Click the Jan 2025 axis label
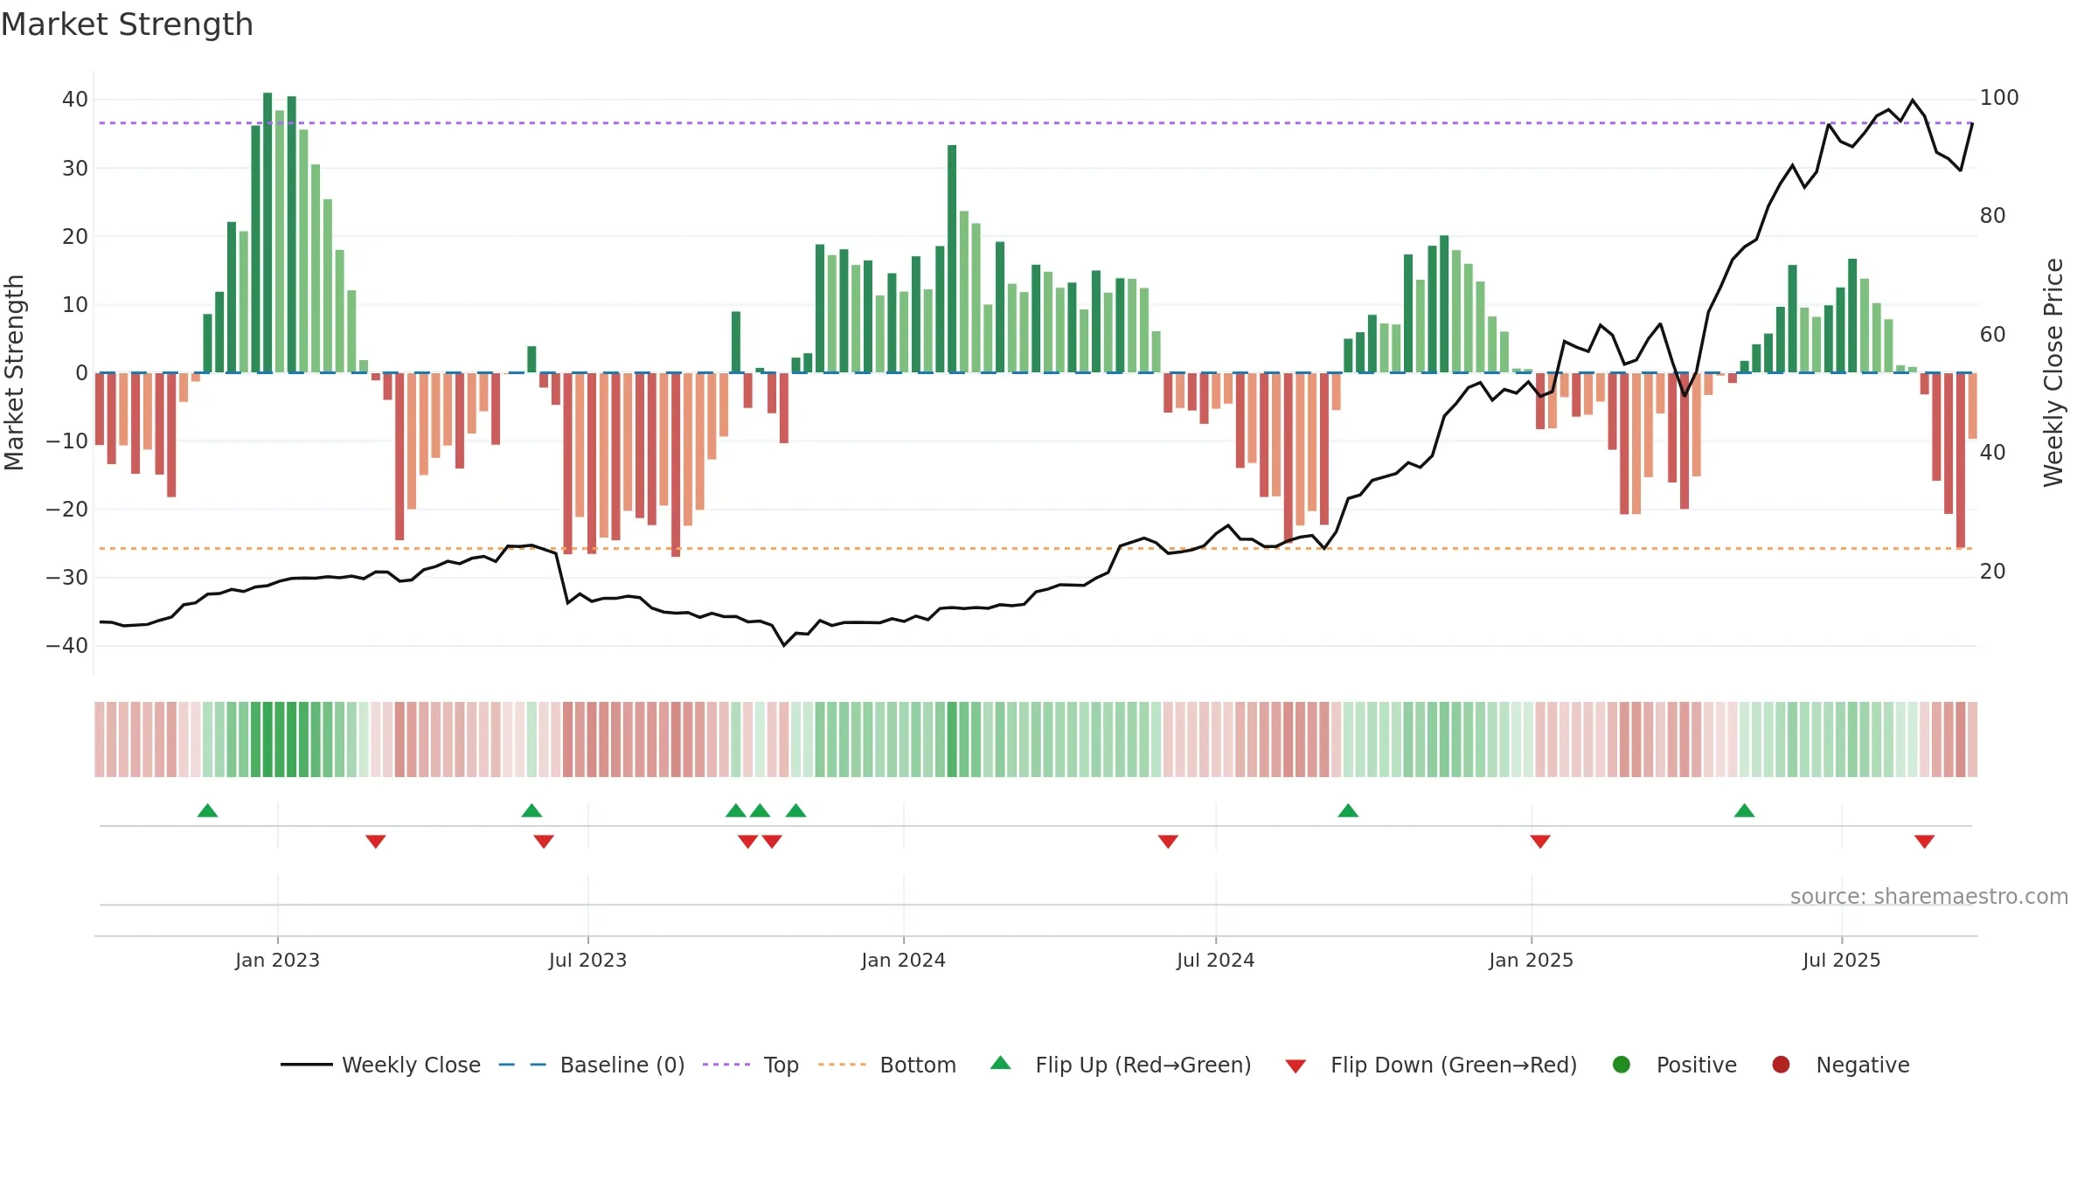The width and height of the screenshot is (2098, 1180). click(x=1531, y=961)
